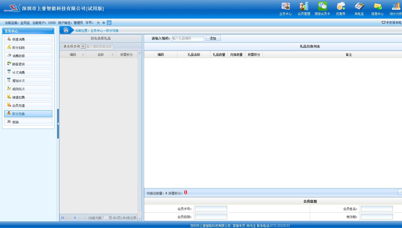Sort gift list by 编码 column

click(x=73, y=55)
